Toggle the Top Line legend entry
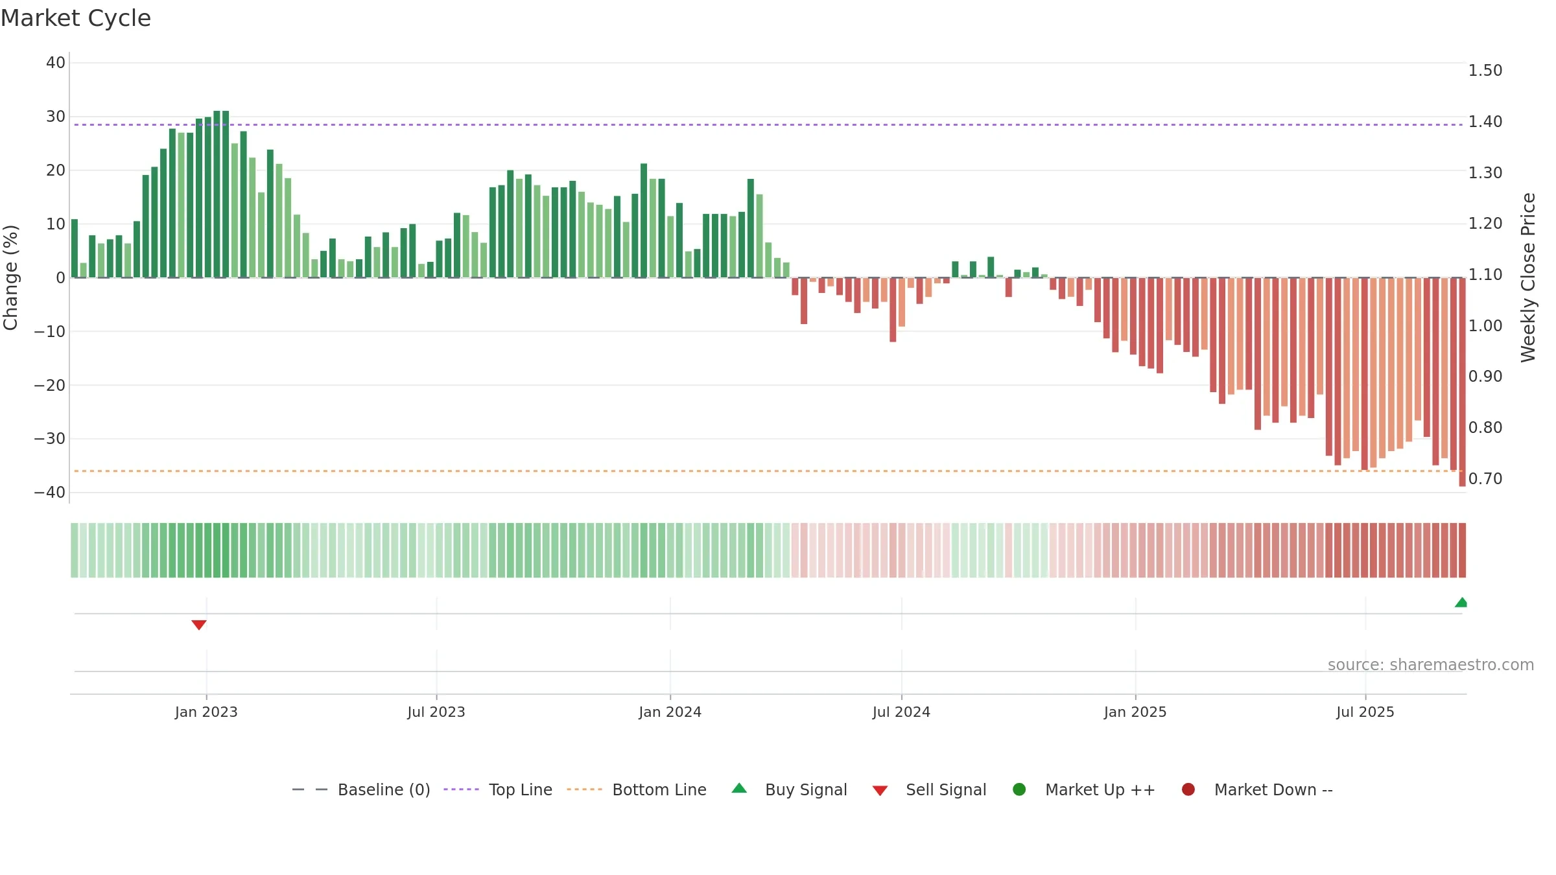 click(x=498, y=789)
